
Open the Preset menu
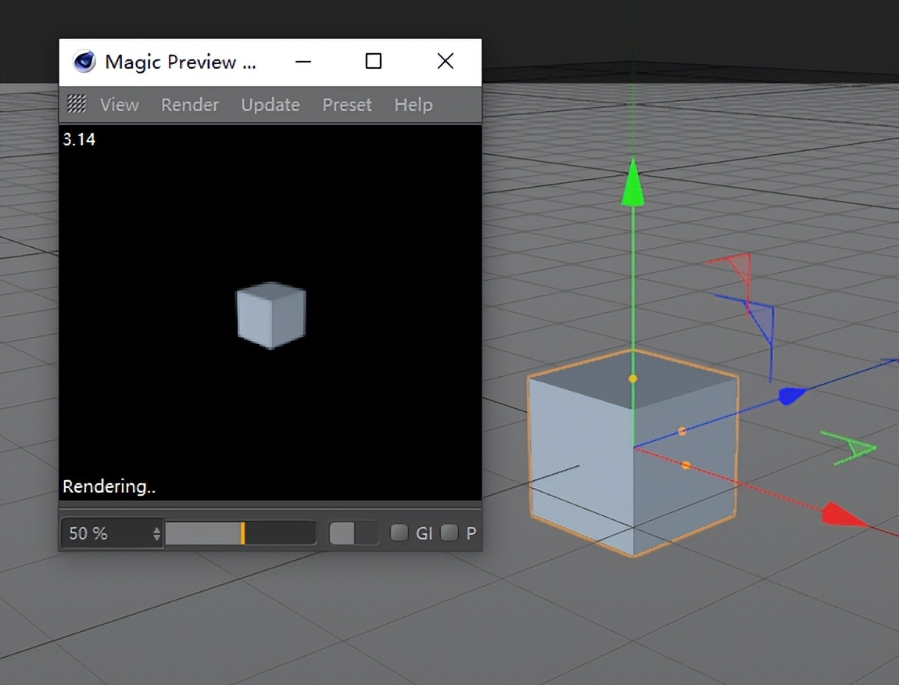point(346,104)
